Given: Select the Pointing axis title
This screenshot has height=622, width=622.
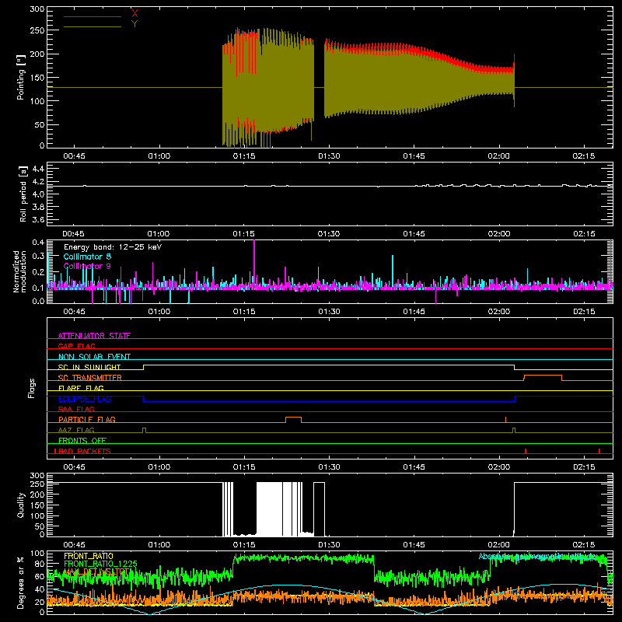Looking at the screenshot, I should click(x=21, y=77).
